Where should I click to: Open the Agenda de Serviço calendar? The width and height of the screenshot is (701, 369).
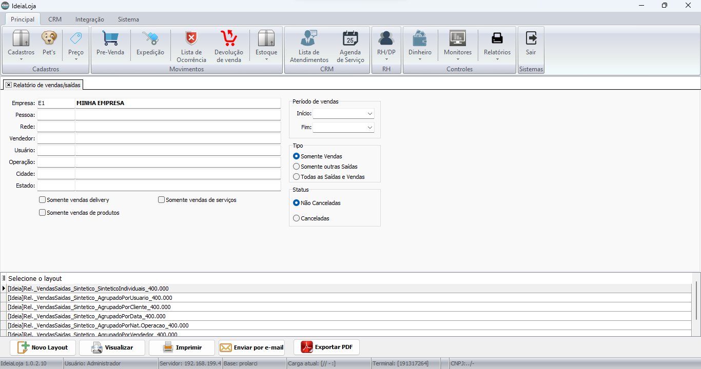tap(350, 39)
